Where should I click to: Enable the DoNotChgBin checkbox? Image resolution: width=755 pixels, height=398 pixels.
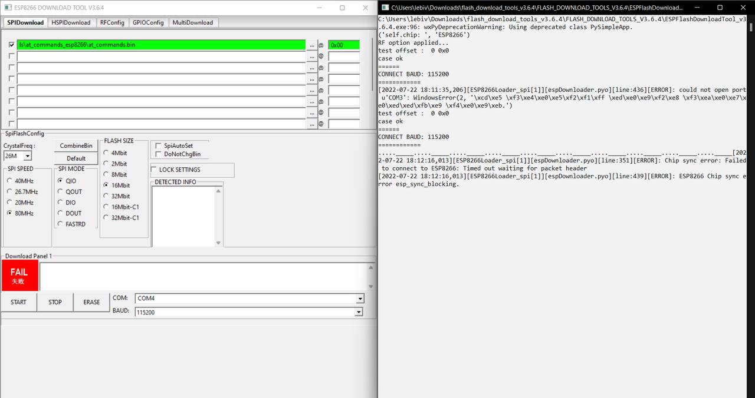pos(158,154)
